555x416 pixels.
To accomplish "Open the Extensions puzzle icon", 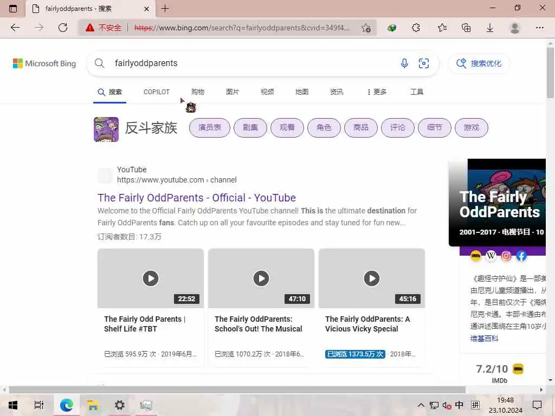I will pyautogui.click(x=416, y=28).
